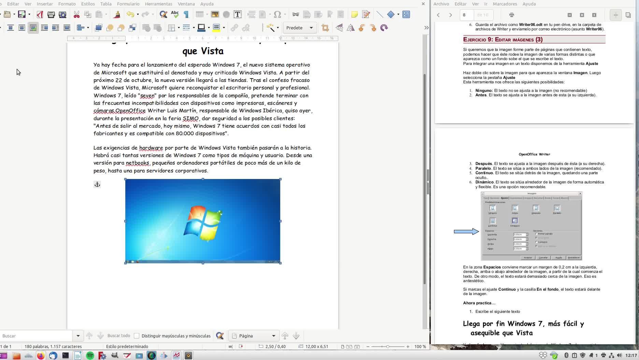Toggle the optimal page wrap option
The image size is (639, 360).
(33, 28)
